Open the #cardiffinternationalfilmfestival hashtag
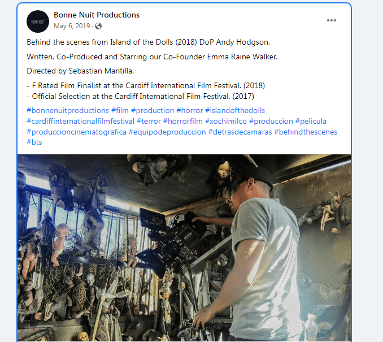This screenshot has width=383, height=342. pyautogui.click(x=81, y=121)
